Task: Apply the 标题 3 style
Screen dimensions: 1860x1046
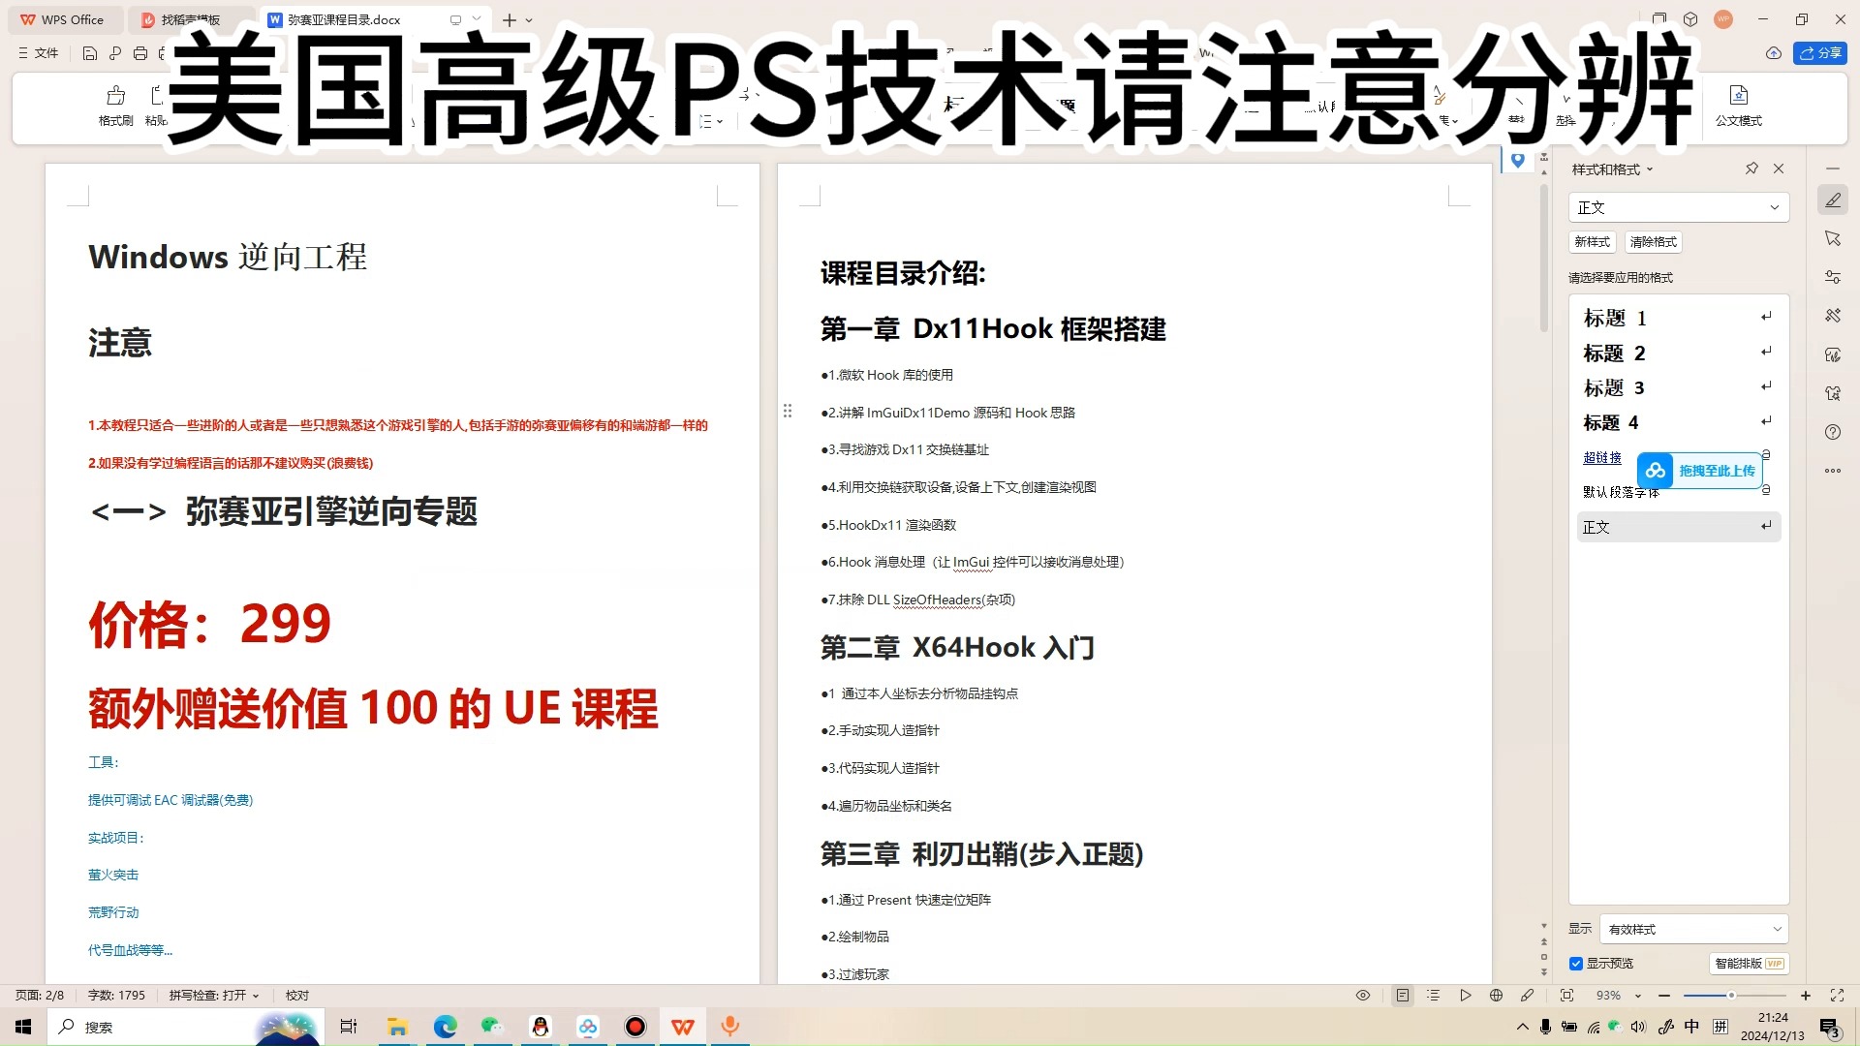Action: [x=1679, y=387]
